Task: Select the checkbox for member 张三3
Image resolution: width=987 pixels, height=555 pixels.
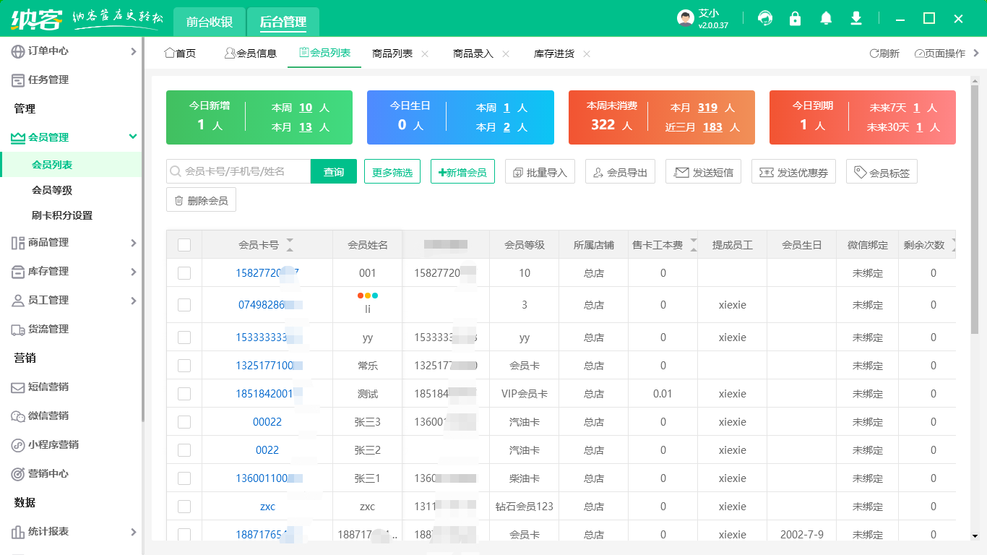Action: tap(184, 422)
